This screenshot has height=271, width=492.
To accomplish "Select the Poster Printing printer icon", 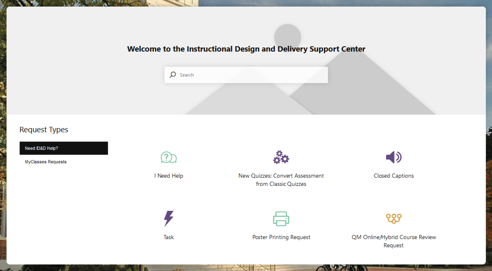I will point(281,219).
